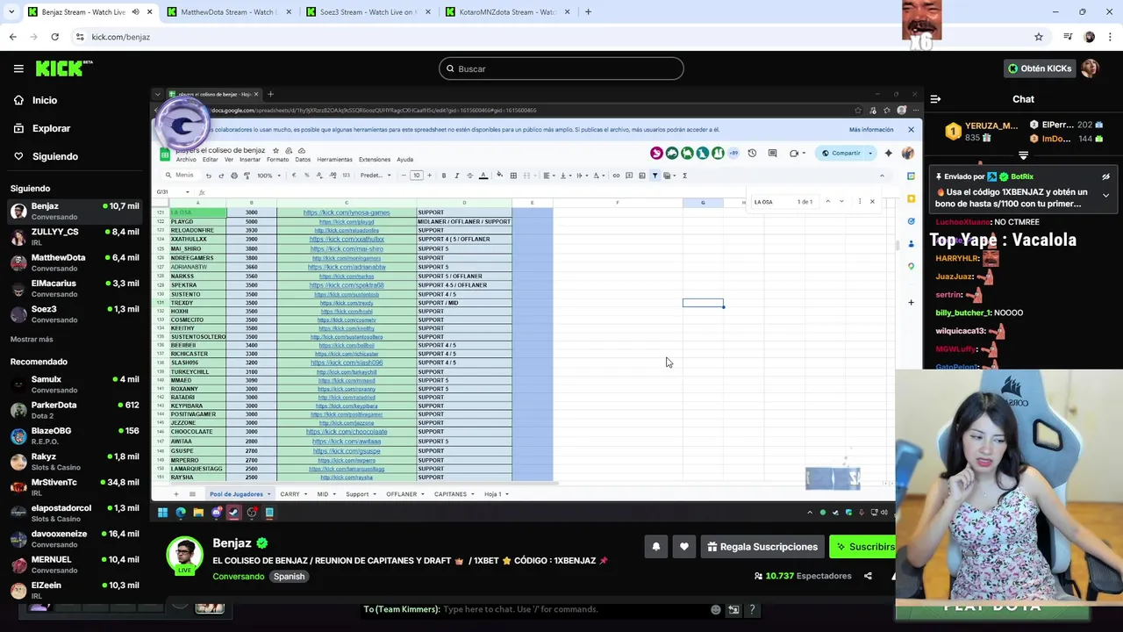Follow Benjaz with the heart button
The image size is (1123, 632).
coord(684,547)
